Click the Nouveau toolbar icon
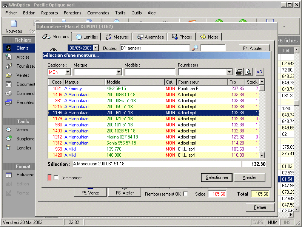This screenshot has width=302, height=227. tap(14, 26)
